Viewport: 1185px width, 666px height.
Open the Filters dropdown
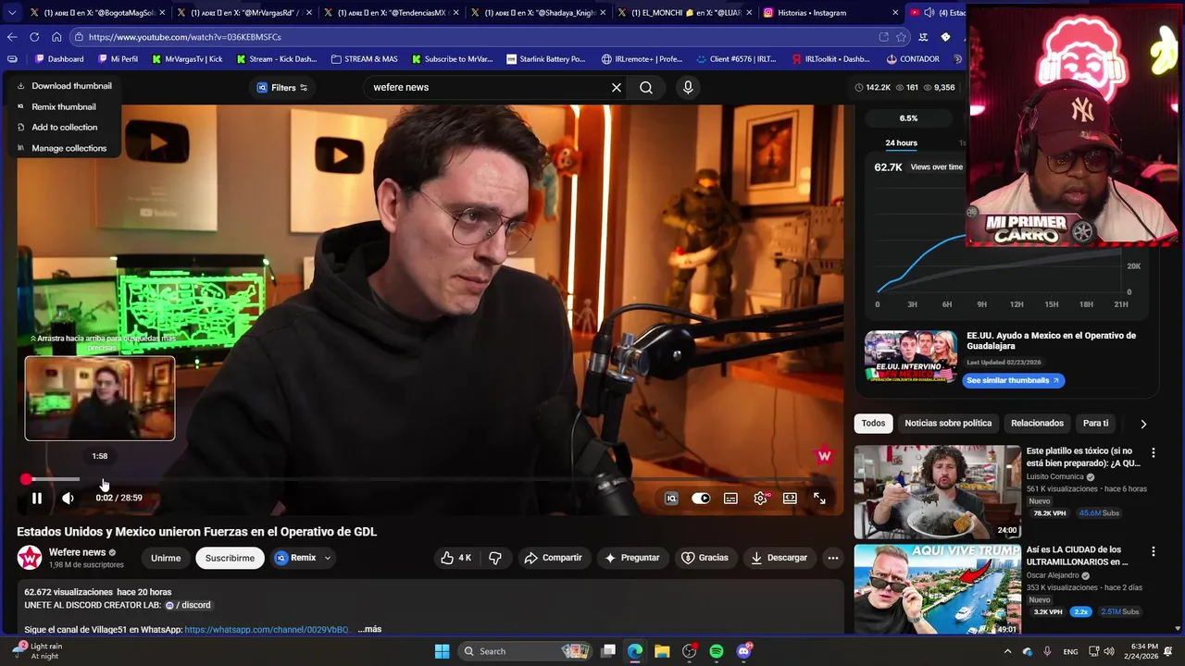click(x=282, y=88)
